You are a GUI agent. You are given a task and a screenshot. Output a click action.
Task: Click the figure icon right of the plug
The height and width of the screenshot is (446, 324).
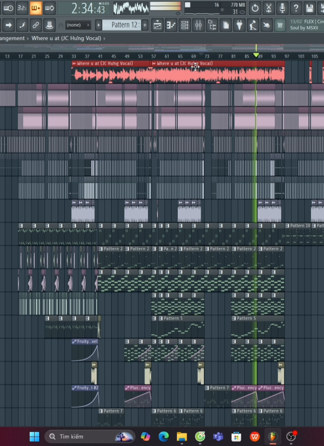tap(253, 25)
